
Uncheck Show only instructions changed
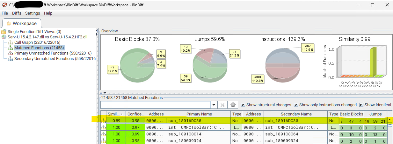(x=296, y=105)
